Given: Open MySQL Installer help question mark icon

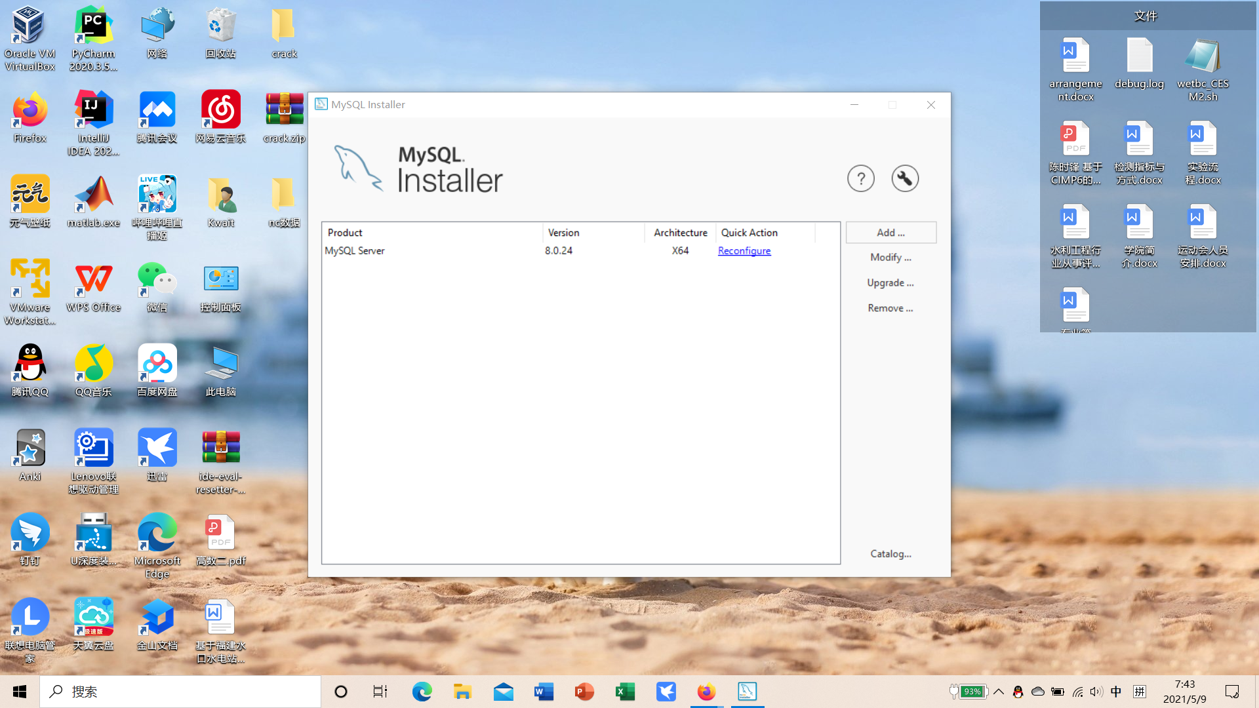Looking at the screenshot, I should (x=860, y=178).
